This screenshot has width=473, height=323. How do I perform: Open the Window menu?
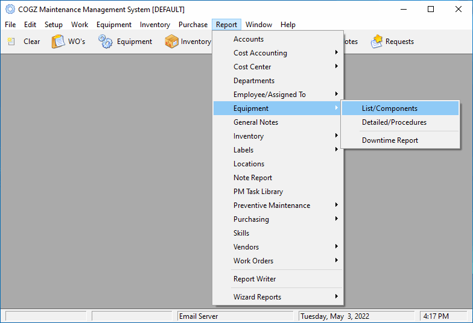click(x=259, y=25)
